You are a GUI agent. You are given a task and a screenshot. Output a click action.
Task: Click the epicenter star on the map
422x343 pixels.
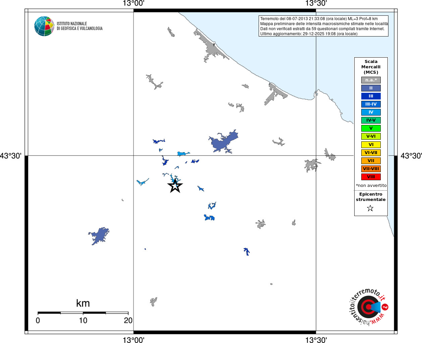[x=175, y=186]
